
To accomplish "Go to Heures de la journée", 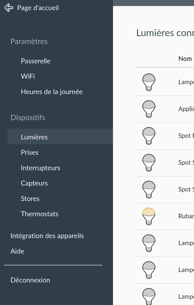I will click(52, 92).
